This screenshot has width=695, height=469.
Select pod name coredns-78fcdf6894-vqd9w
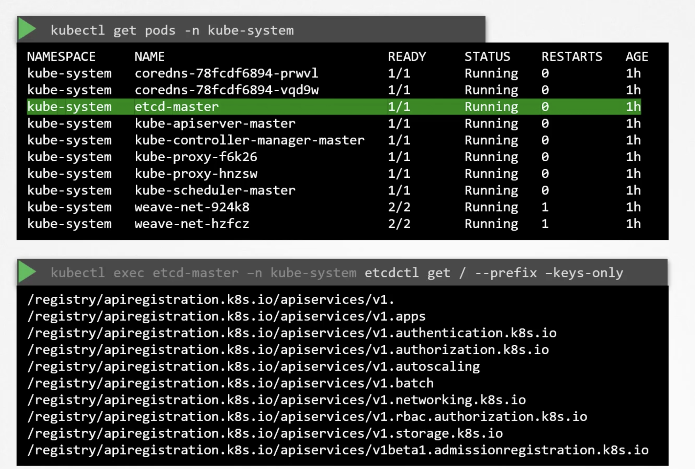(227, 90)
